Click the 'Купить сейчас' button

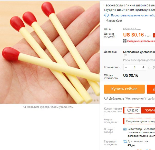coord(124,89)
